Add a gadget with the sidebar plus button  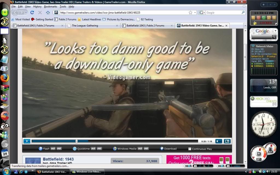click(264, 5)
